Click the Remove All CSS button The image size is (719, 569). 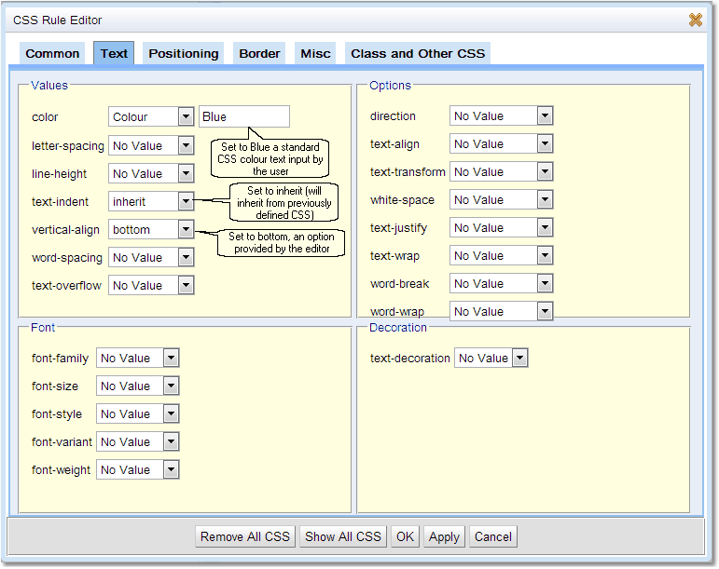tap(245, 536)
